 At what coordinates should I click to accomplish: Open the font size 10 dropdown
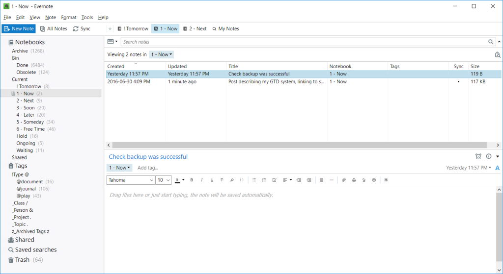pos(164,180)
